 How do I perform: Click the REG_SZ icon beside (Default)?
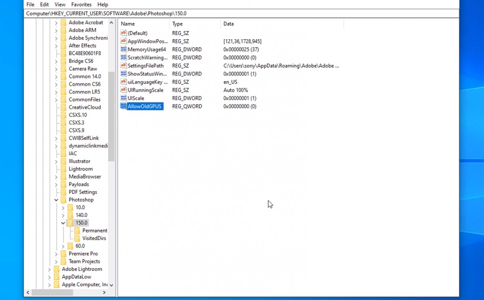(x=123, y=33)
